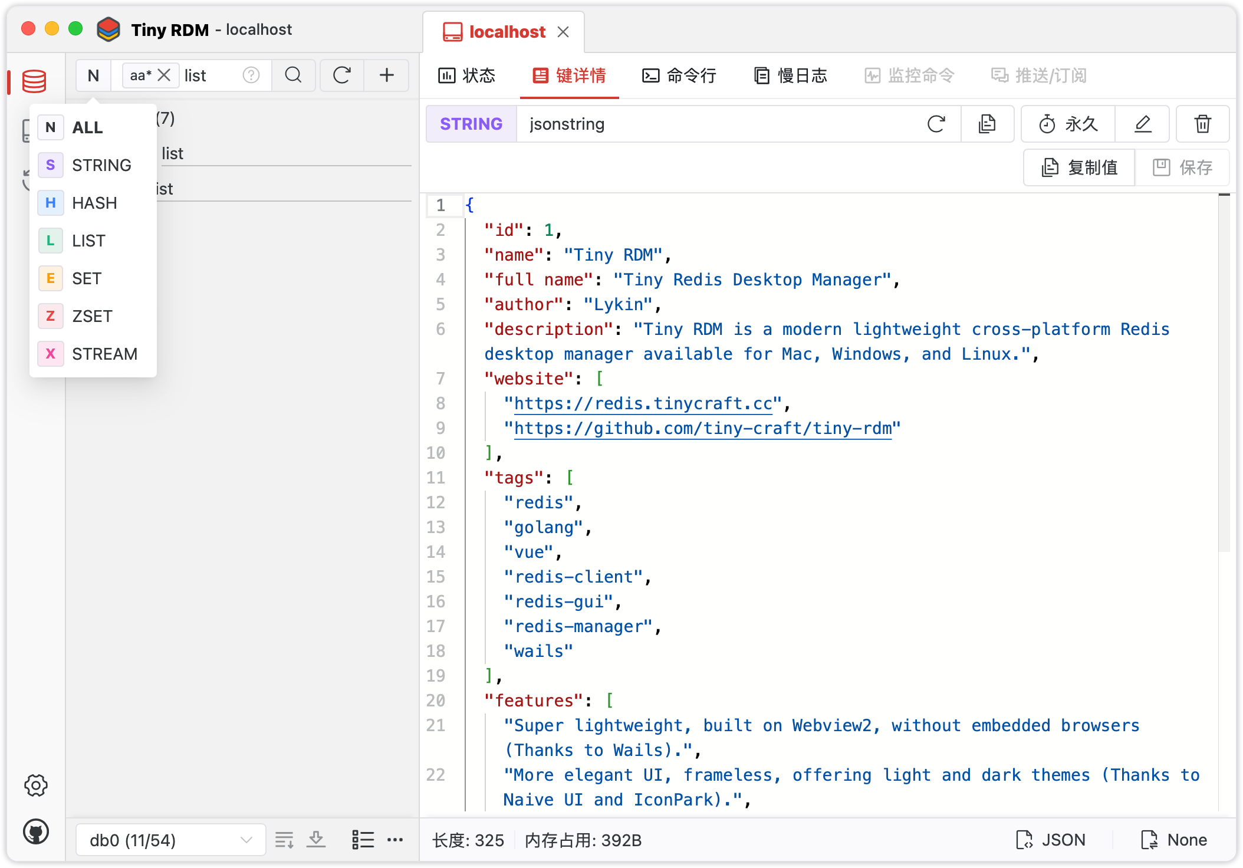
Task: Click the load all keys download icon
Action: (317, 840)
